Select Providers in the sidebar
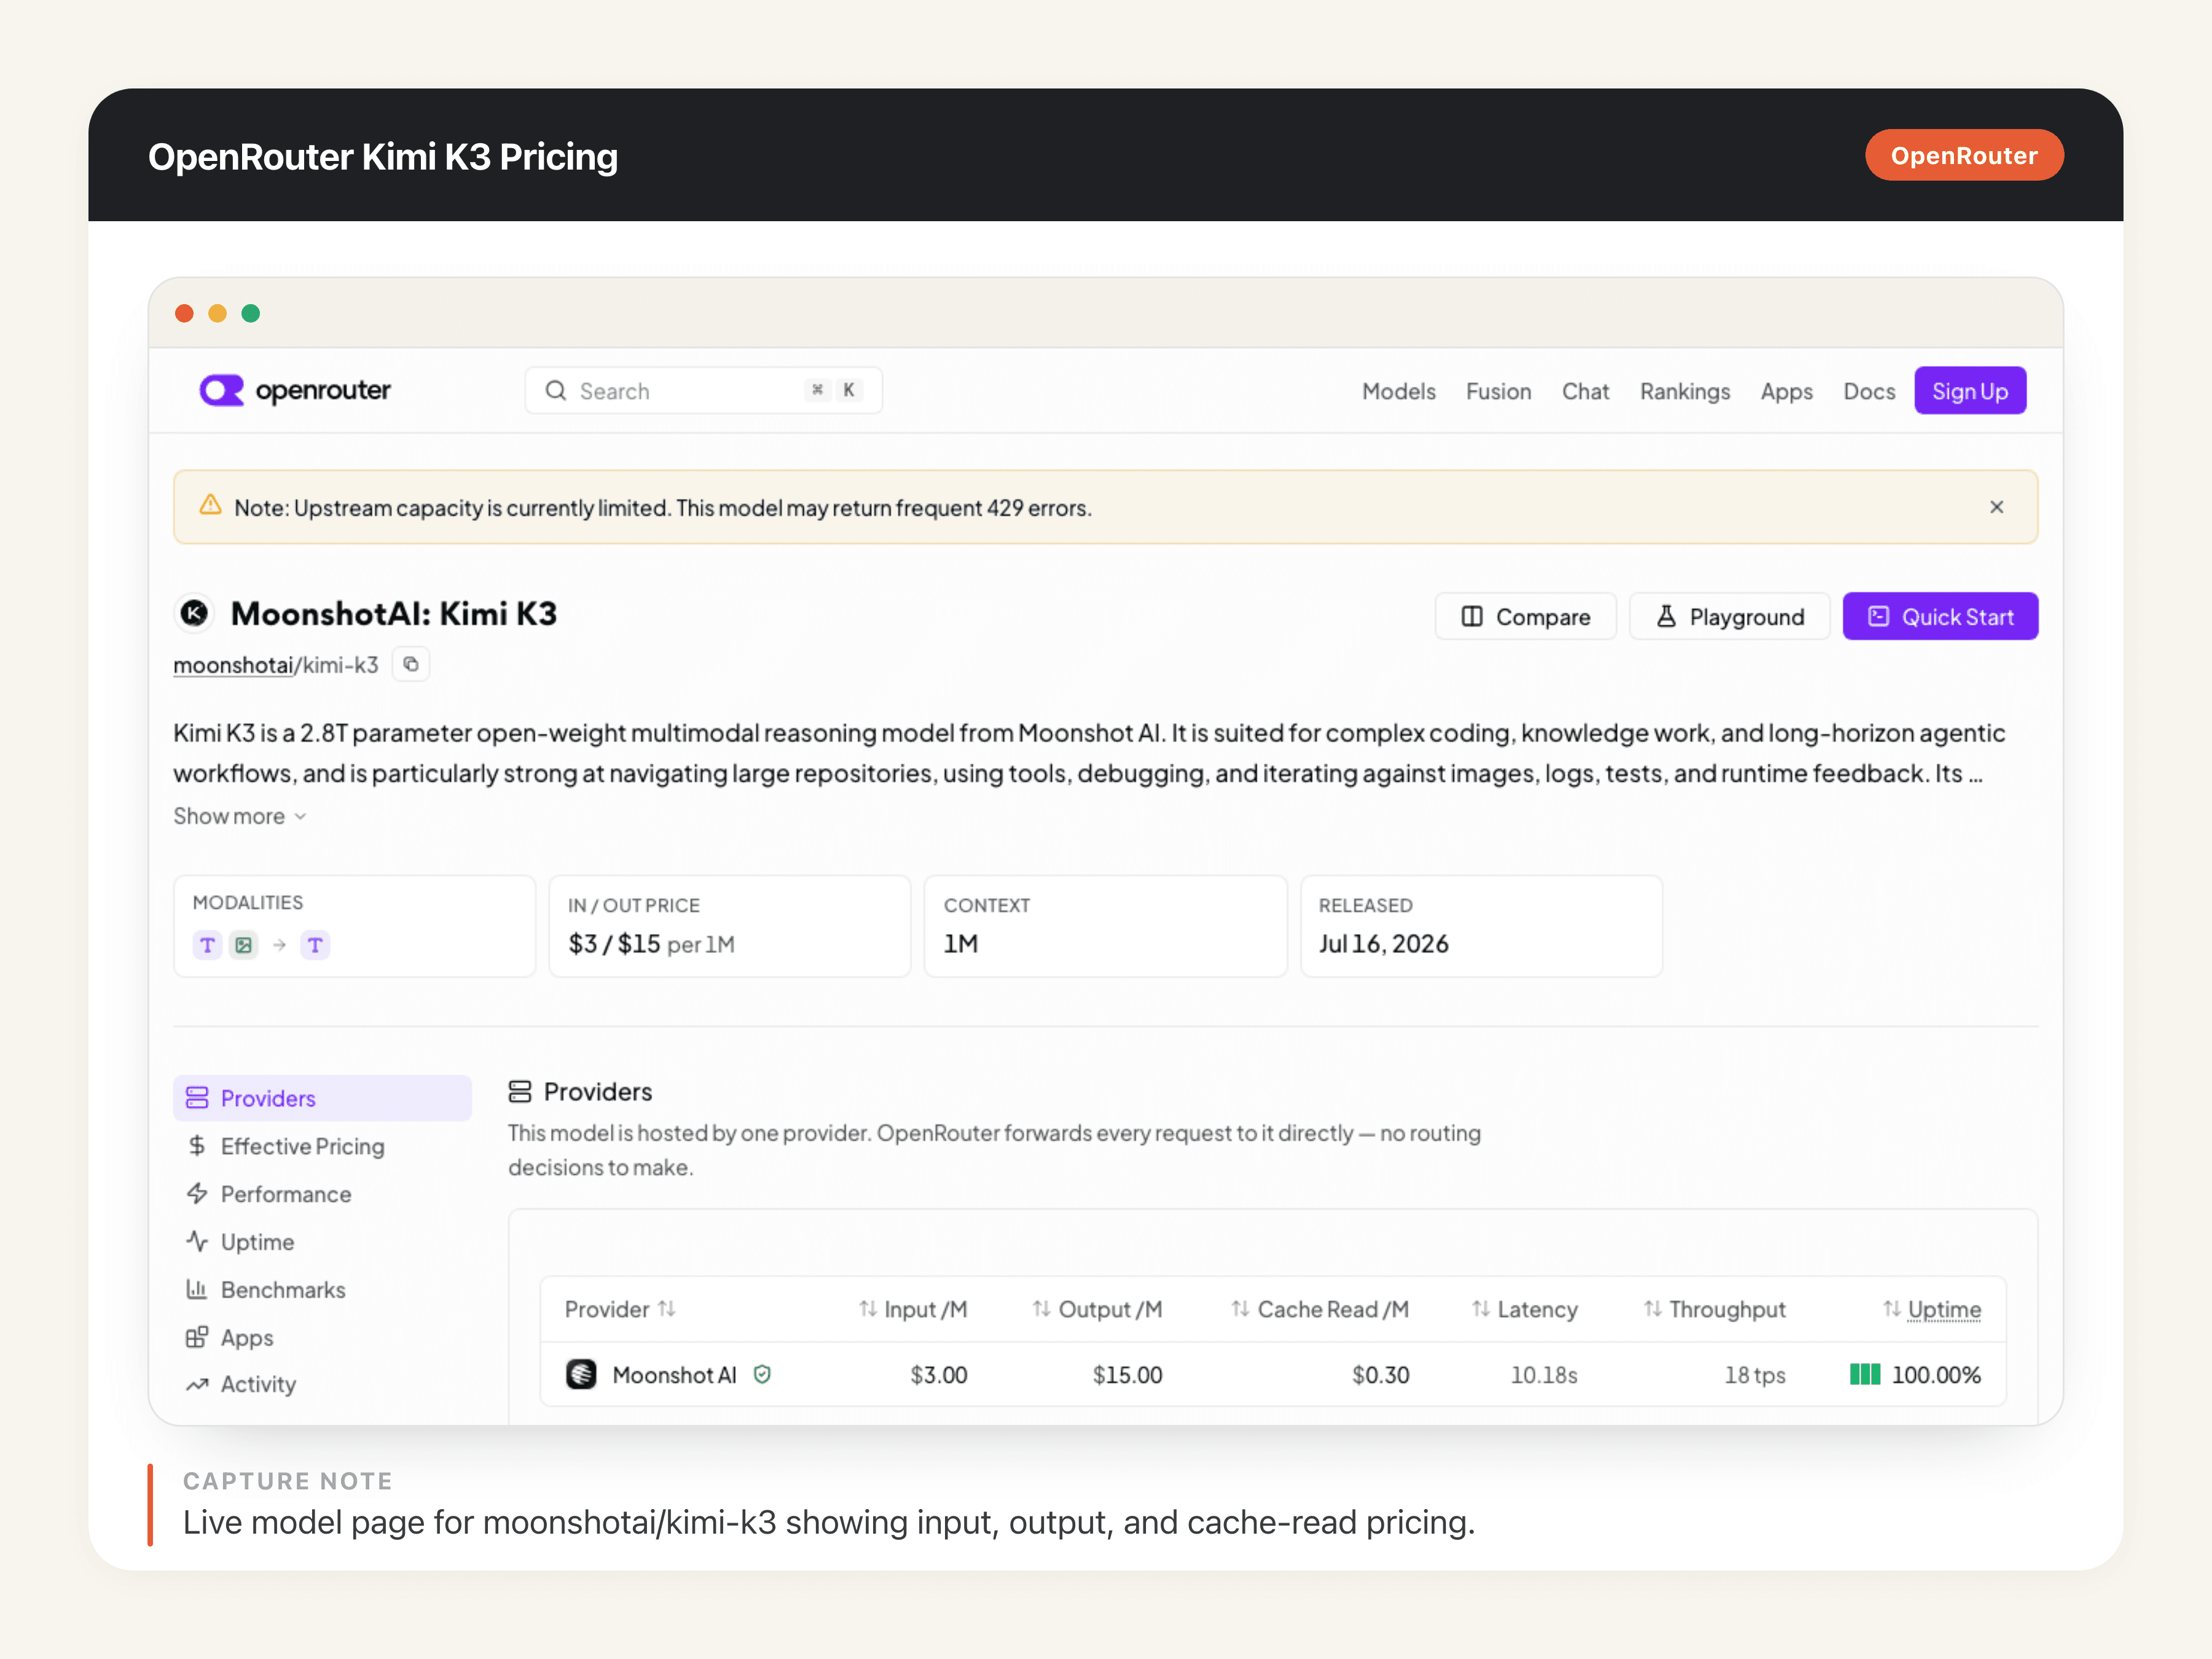2212x1659 pixels. click(322, 1098)
